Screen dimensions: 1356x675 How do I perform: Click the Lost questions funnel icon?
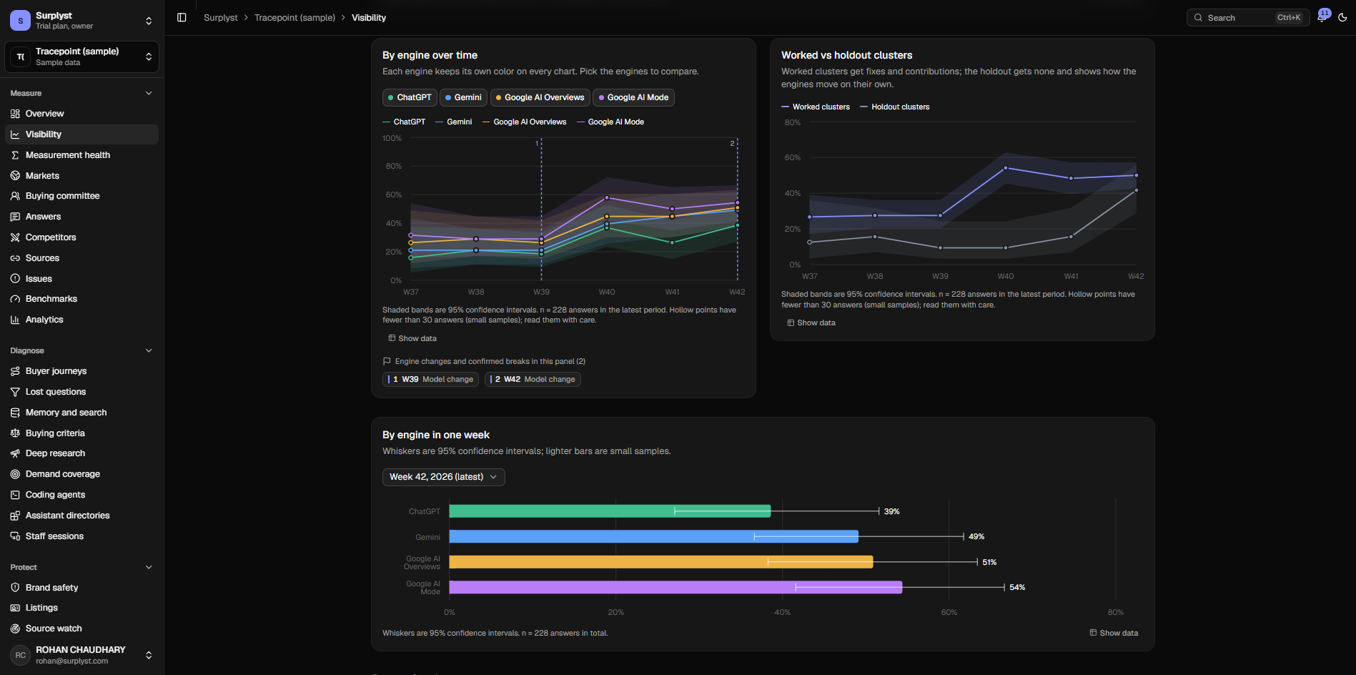pyautogui.click(x=15, y=392)
